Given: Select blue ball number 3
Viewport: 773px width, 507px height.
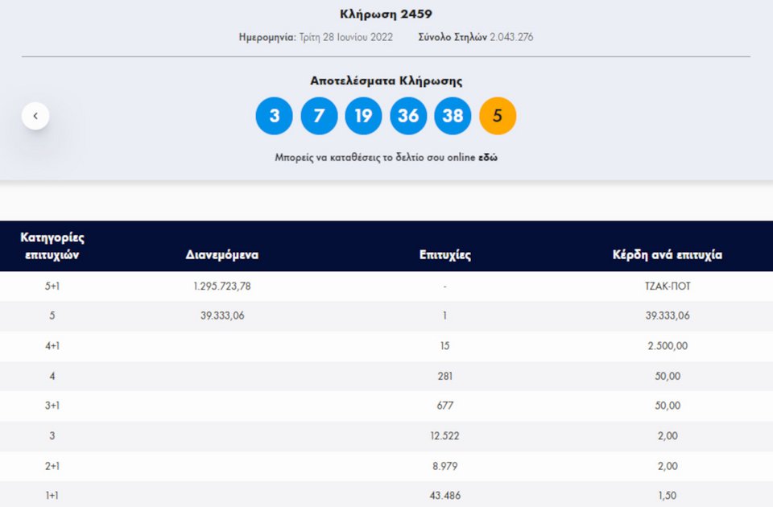Looking at the screenshot, I should click(274, 116).
